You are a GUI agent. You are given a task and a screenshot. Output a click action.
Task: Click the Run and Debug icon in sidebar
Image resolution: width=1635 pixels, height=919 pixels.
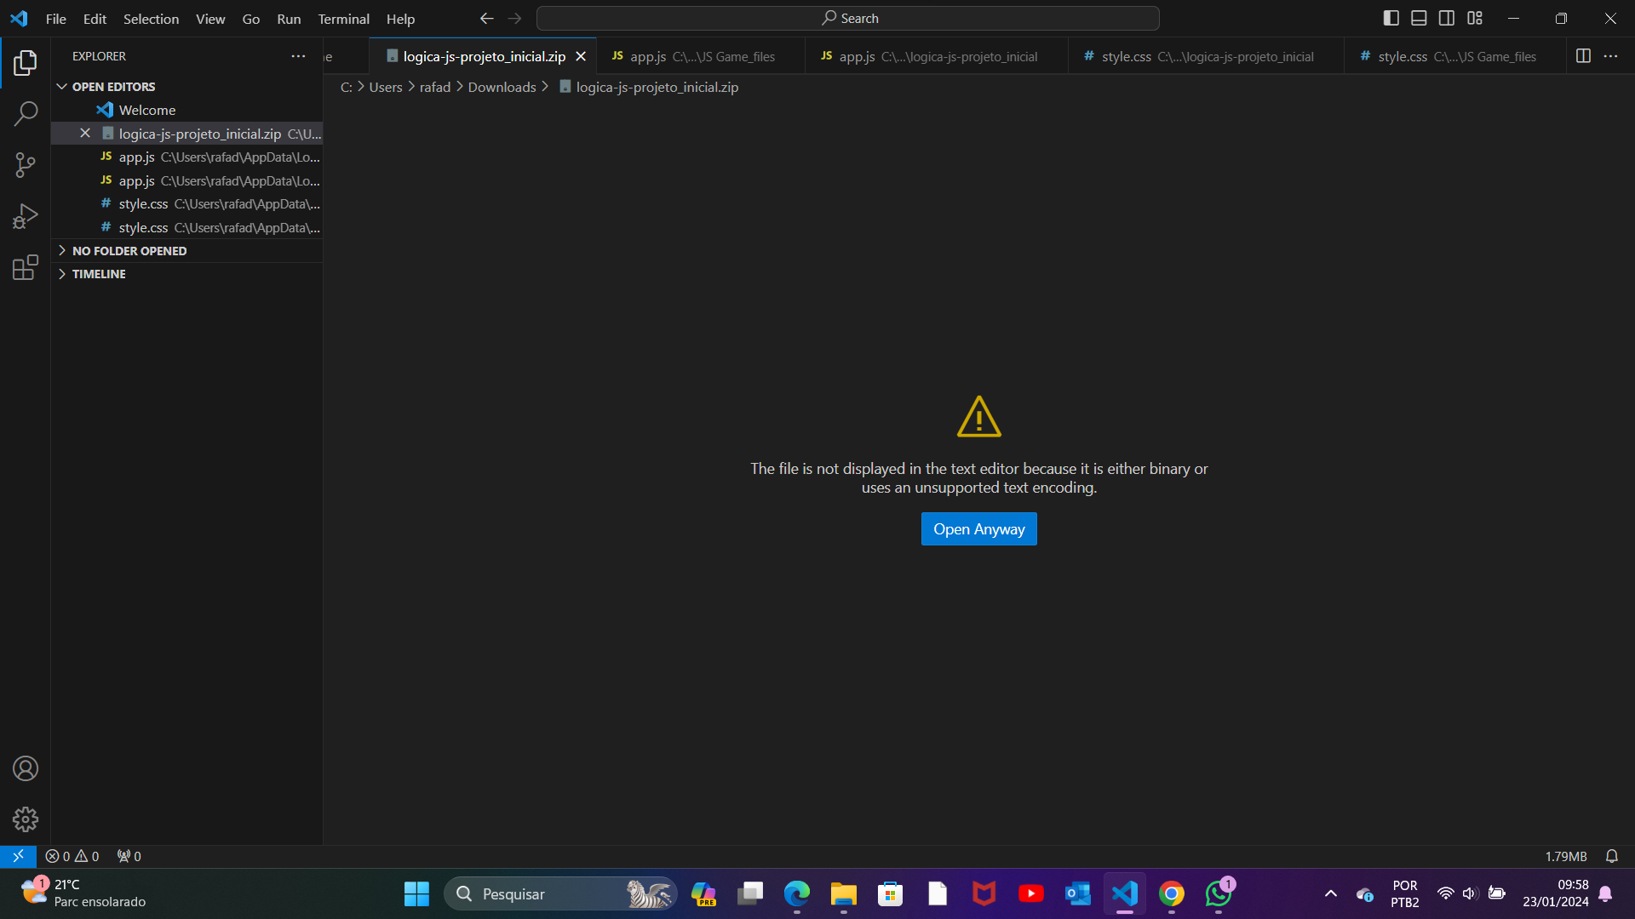pos(25,215)
